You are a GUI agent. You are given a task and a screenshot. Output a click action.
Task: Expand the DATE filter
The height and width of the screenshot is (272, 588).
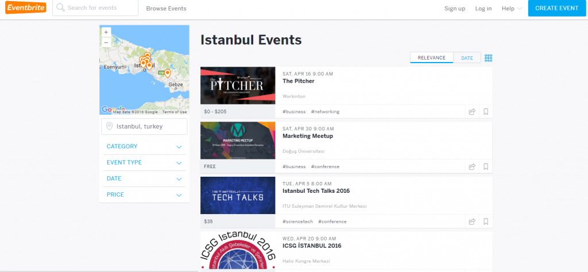144,178
